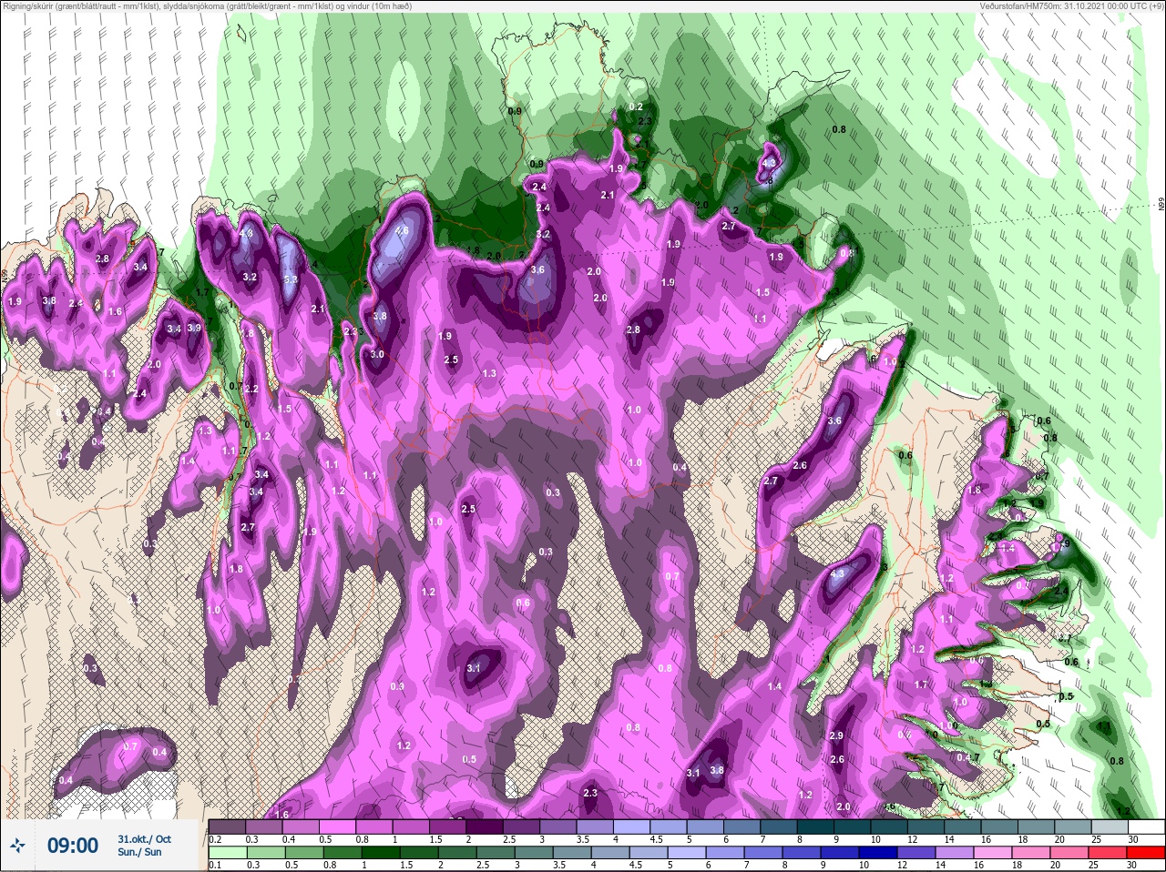Click the '2.9' precipitation value on the map
1166x872 pixels.
point(836,735)
